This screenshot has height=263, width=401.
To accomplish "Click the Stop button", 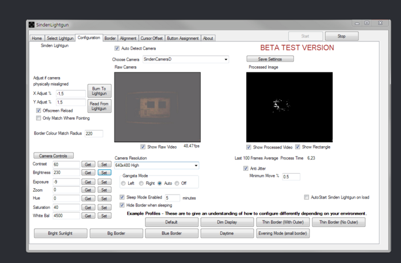I will pyautogui.click(x=342, y=36).
